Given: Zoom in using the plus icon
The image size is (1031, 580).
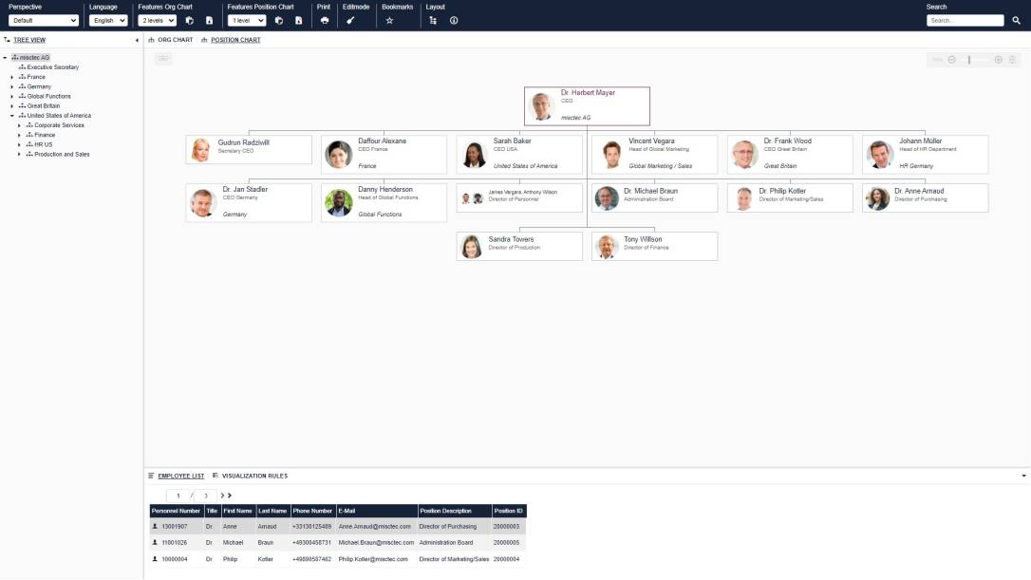Looking at the screenshot, I should coord(997,59).
